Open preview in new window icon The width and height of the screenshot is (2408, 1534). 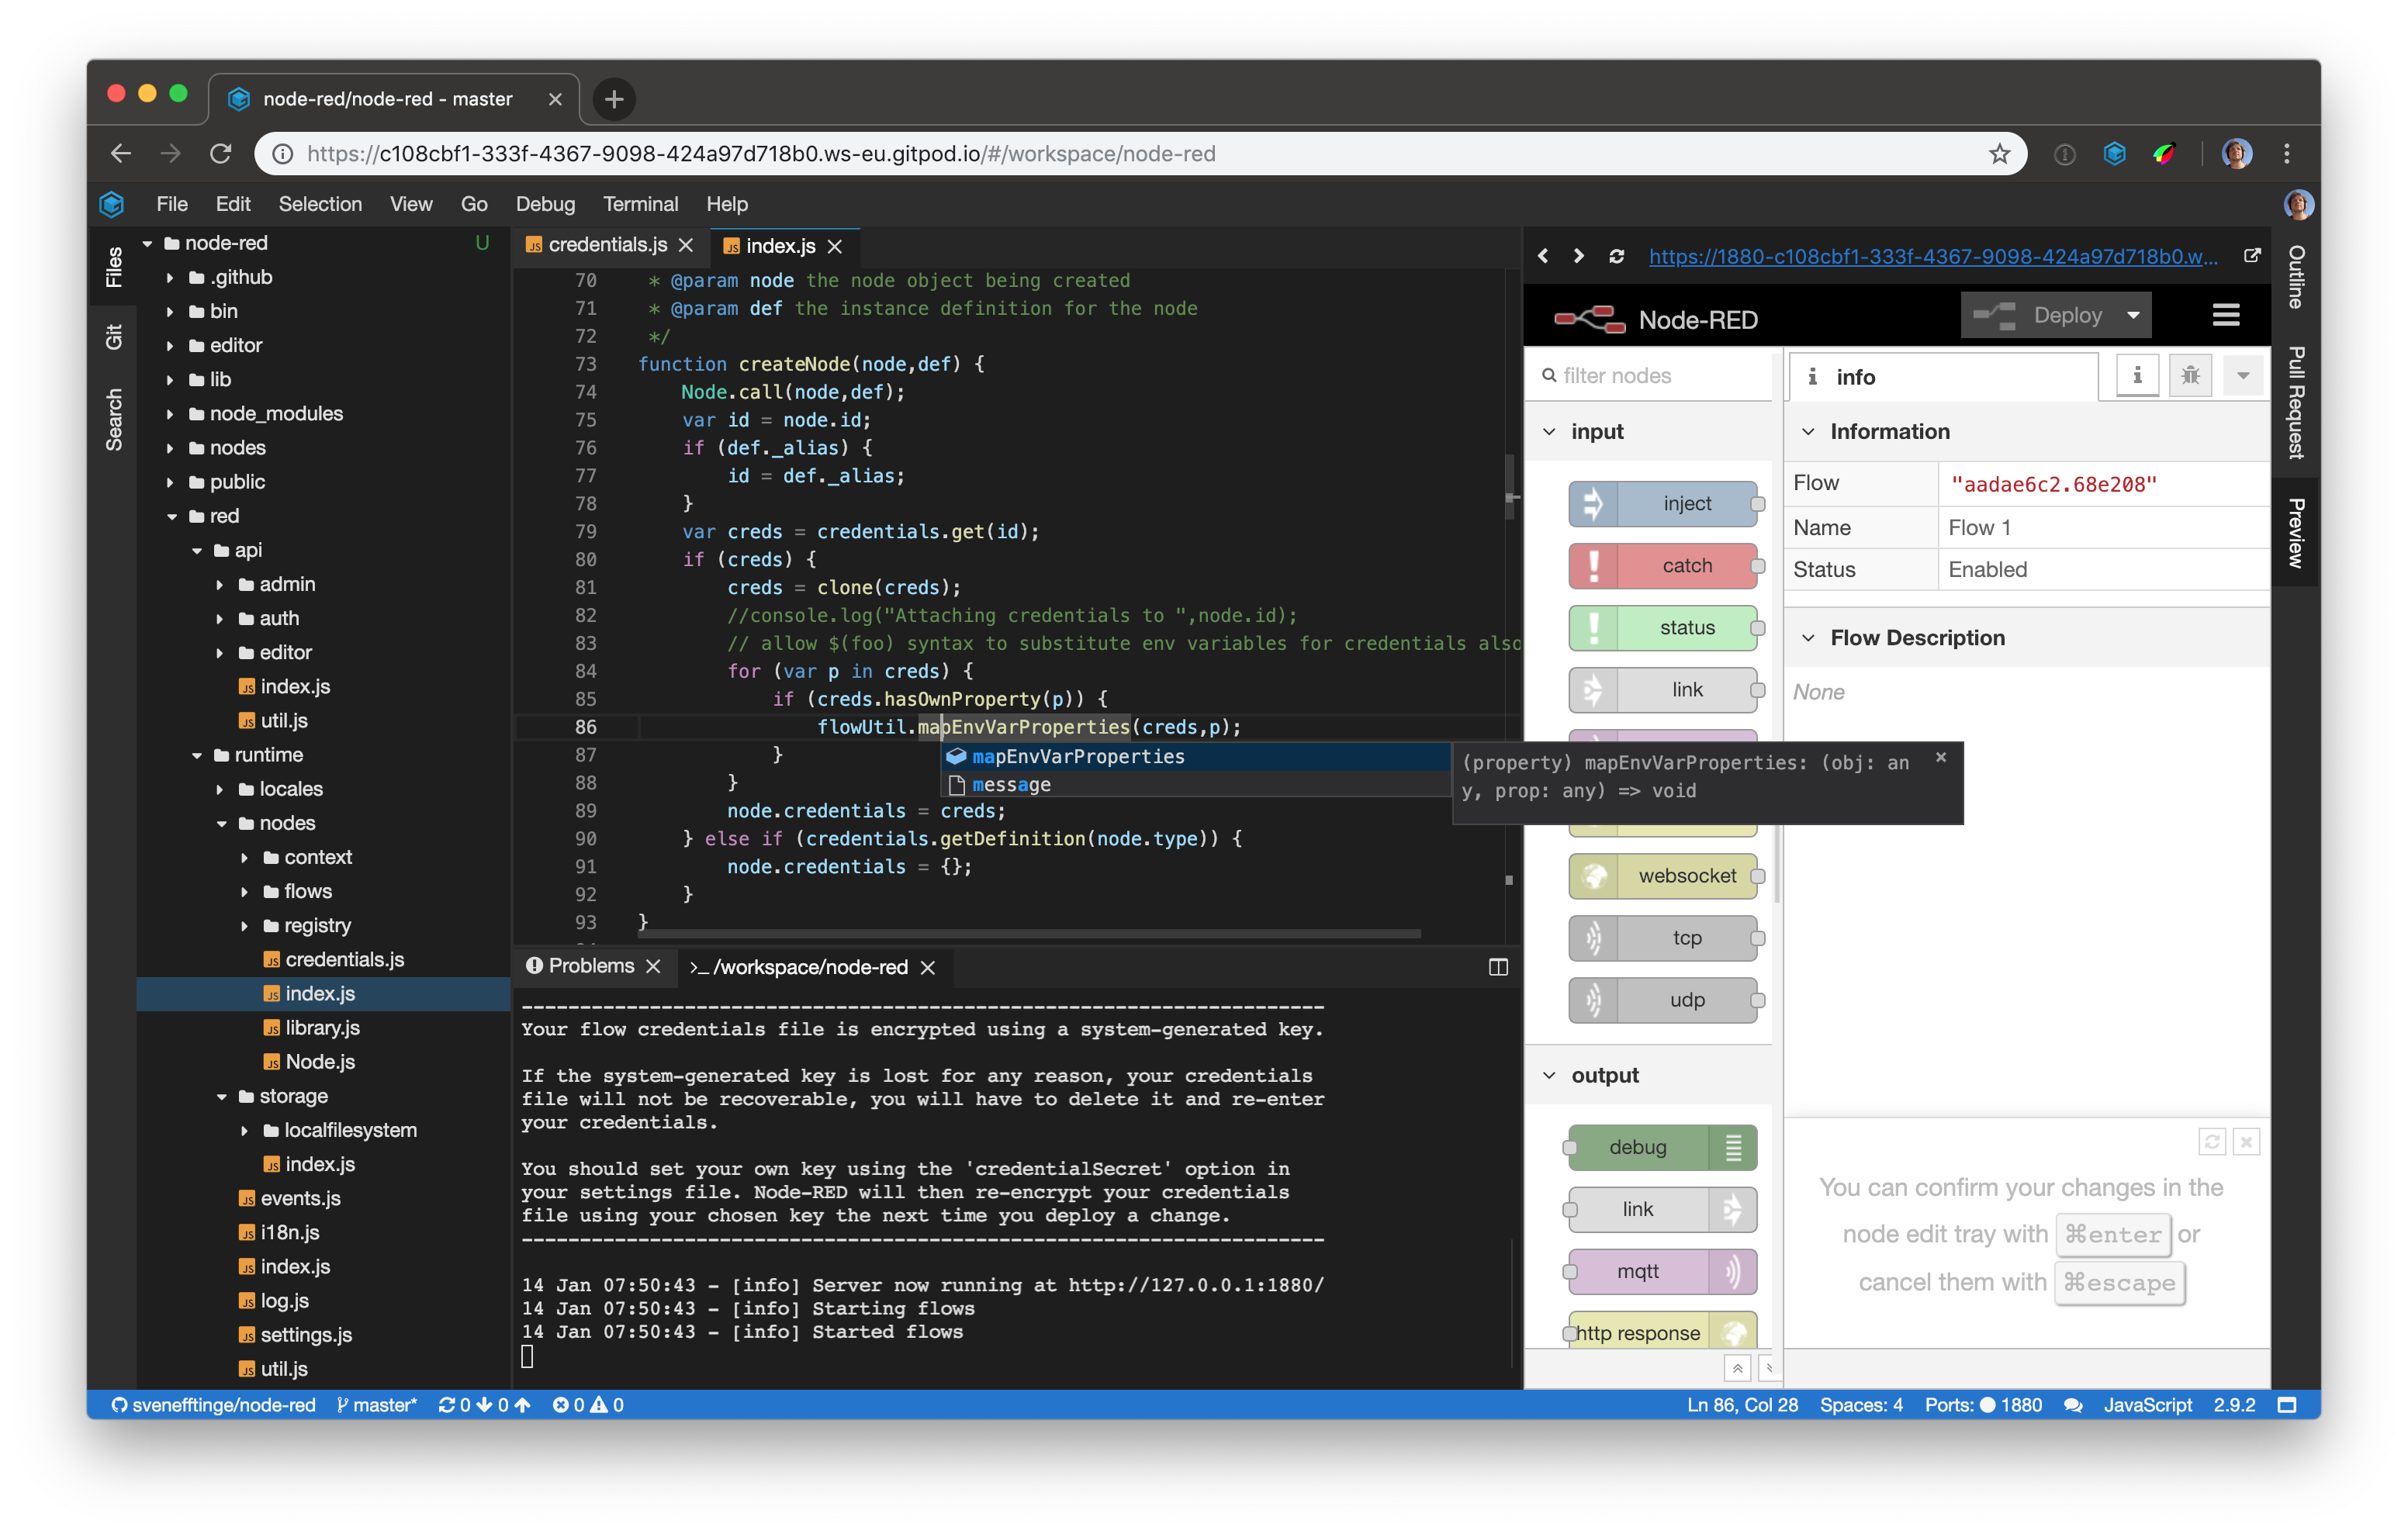click(2252, 256)
